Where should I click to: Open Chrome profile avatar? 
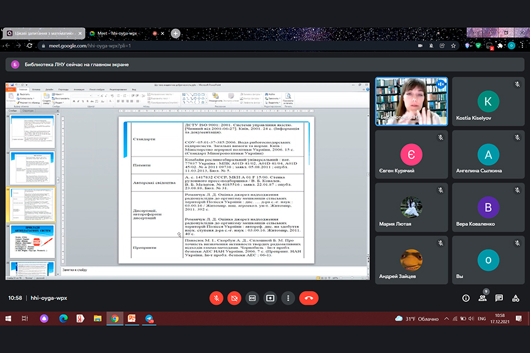[511, 46]
